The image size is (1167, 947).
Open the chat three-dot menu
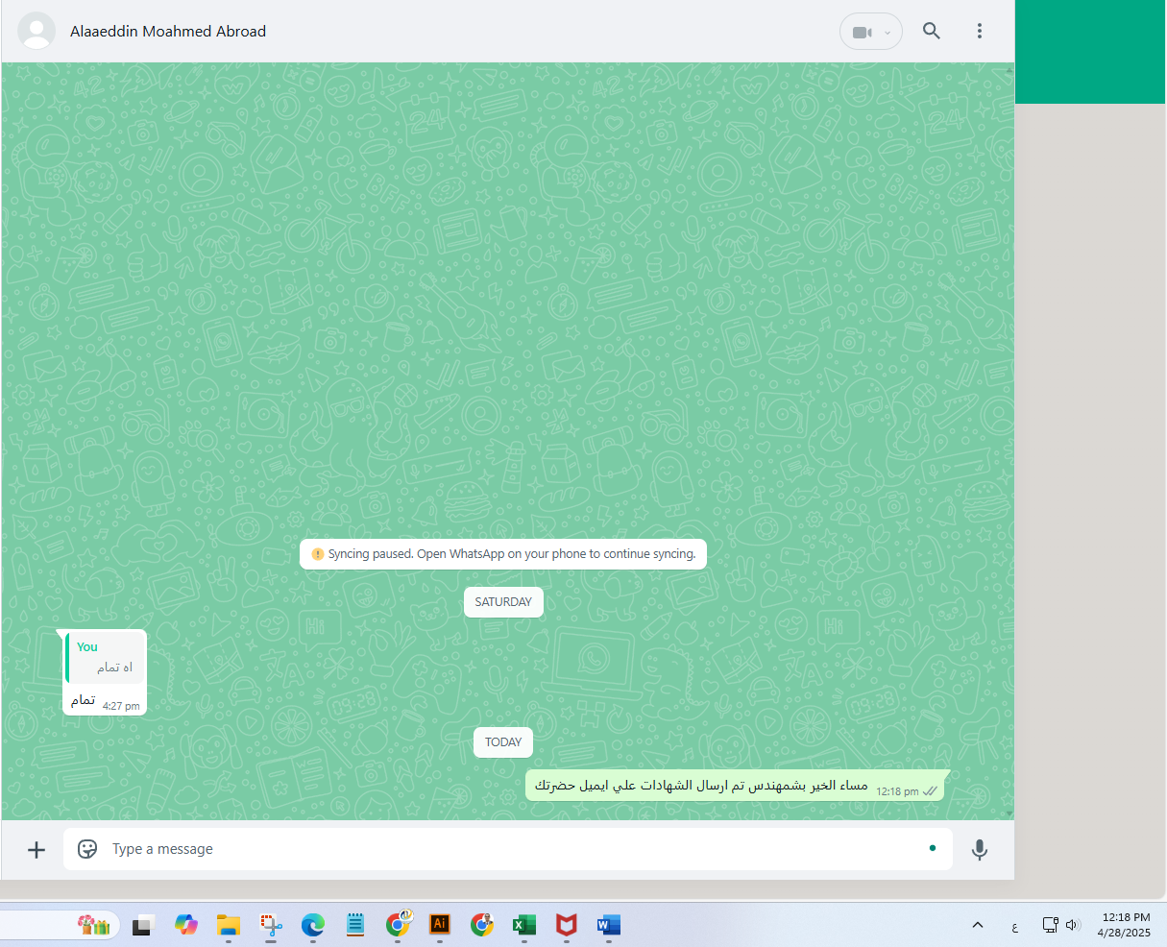[980, 31]
